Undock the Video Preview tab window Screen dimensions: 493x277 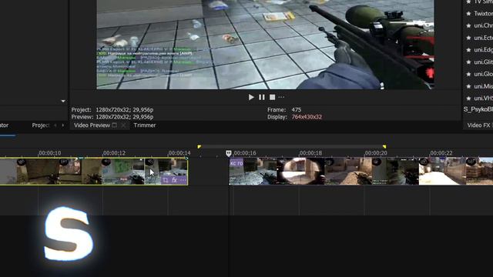click(x=115, y=125)
